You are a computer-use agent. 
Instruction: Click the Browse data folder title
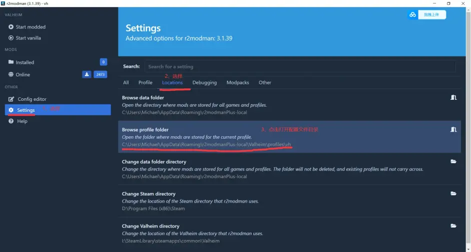pyautogui.click(x=143, y=98)
